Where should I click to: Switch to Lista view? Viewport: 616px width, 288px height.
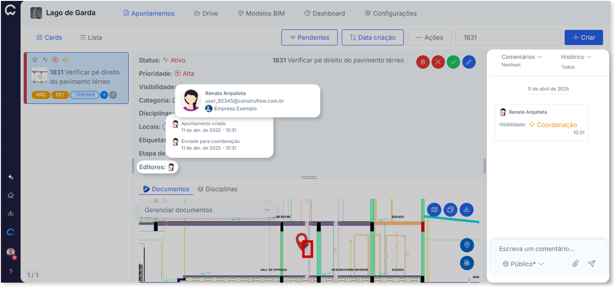pos(91,37)
